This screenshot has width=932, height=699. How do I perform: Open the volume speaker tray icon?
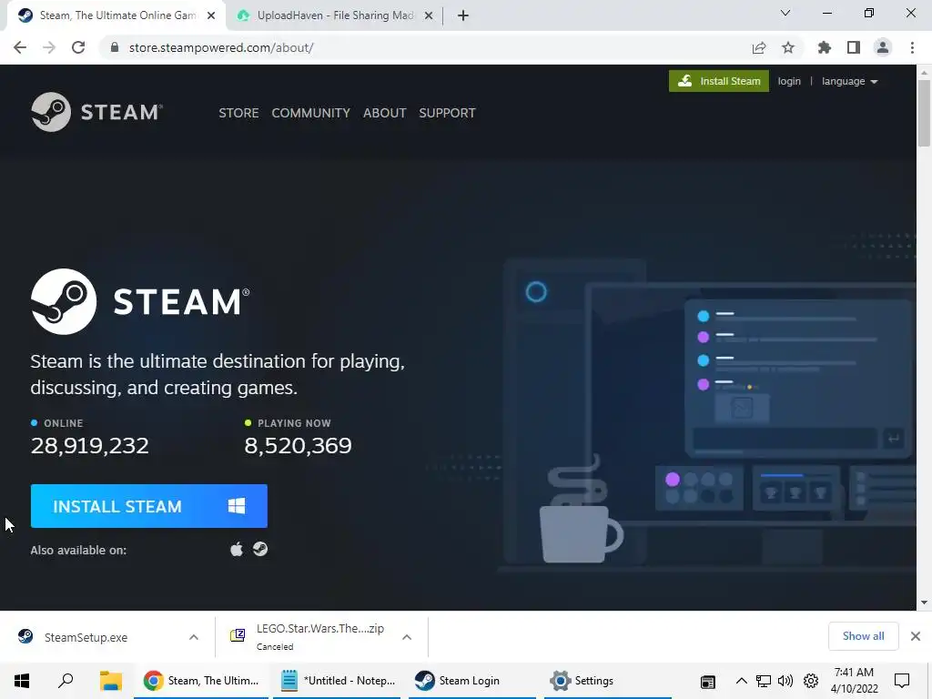(785, 681)
